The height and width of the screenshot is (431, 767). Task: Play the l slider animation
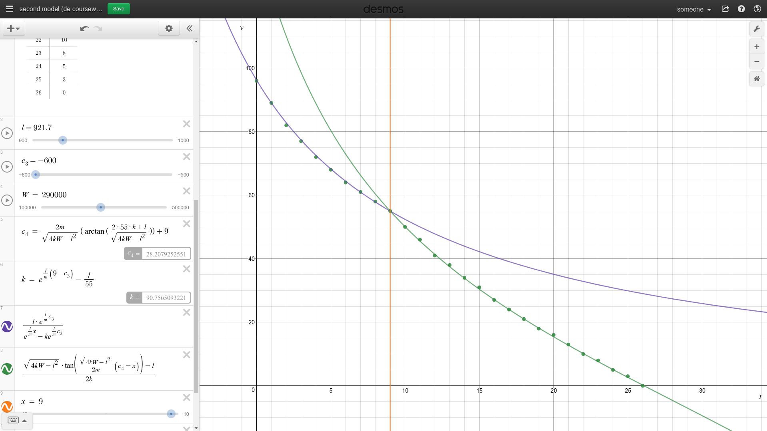tap(7, 133)
